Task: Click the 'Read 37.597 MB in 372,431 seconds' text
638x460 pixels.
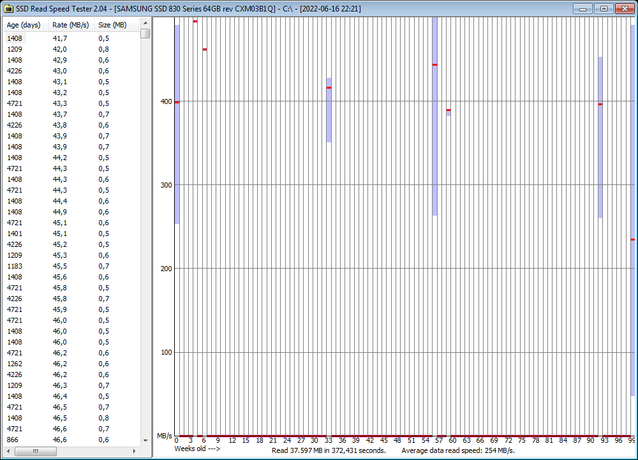Action: coord(329,450)
